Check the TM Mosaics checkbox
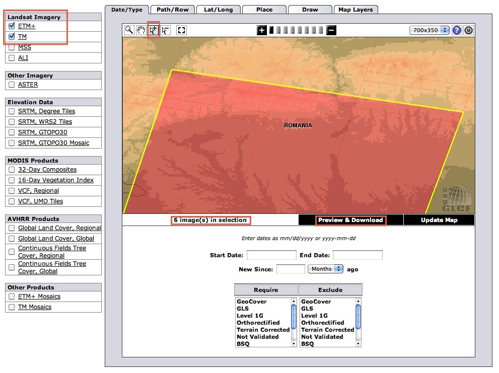The image size is (499, 373). [12, 307]
